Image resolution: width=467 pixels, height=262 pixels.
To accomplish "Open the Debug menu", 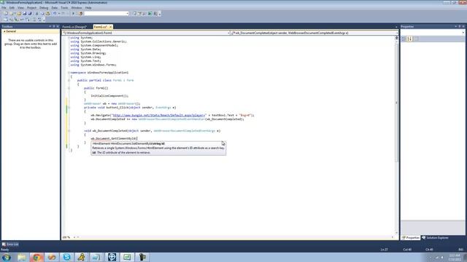I will pyautogui.click(x=44, y=8).
